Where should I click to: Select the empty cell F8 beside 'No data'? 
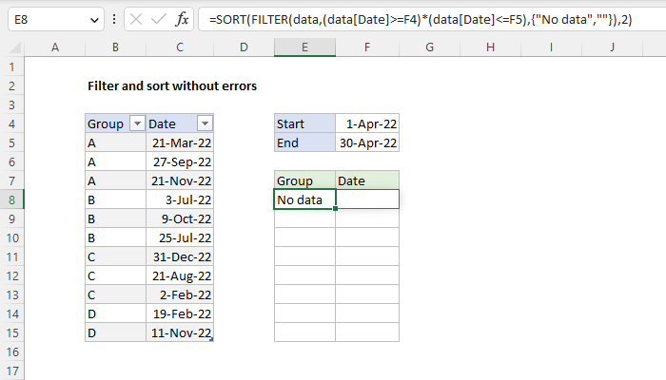[x=367, y=199]
